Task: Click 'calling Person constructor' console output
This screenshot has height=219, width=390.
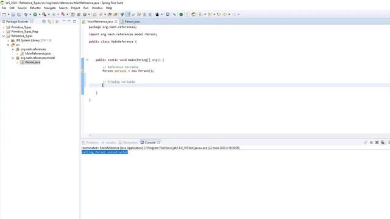Action: [x=105, y=152]
